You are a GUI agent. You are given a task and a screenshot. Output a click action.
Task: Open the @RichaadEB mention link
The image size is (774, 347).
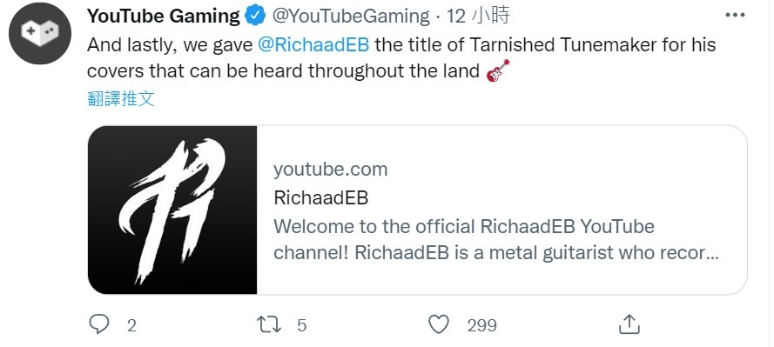(313, 45)
